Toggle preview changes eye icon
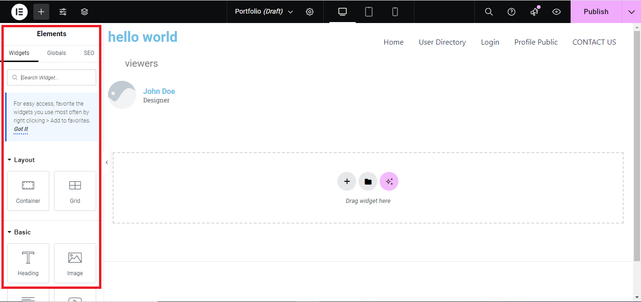Screen dimensions: 641x302 coord(557,12)
